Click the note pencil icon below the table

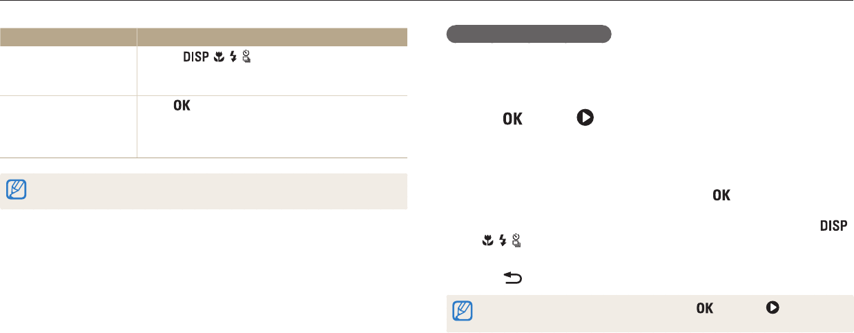click(x=15, y=187)
